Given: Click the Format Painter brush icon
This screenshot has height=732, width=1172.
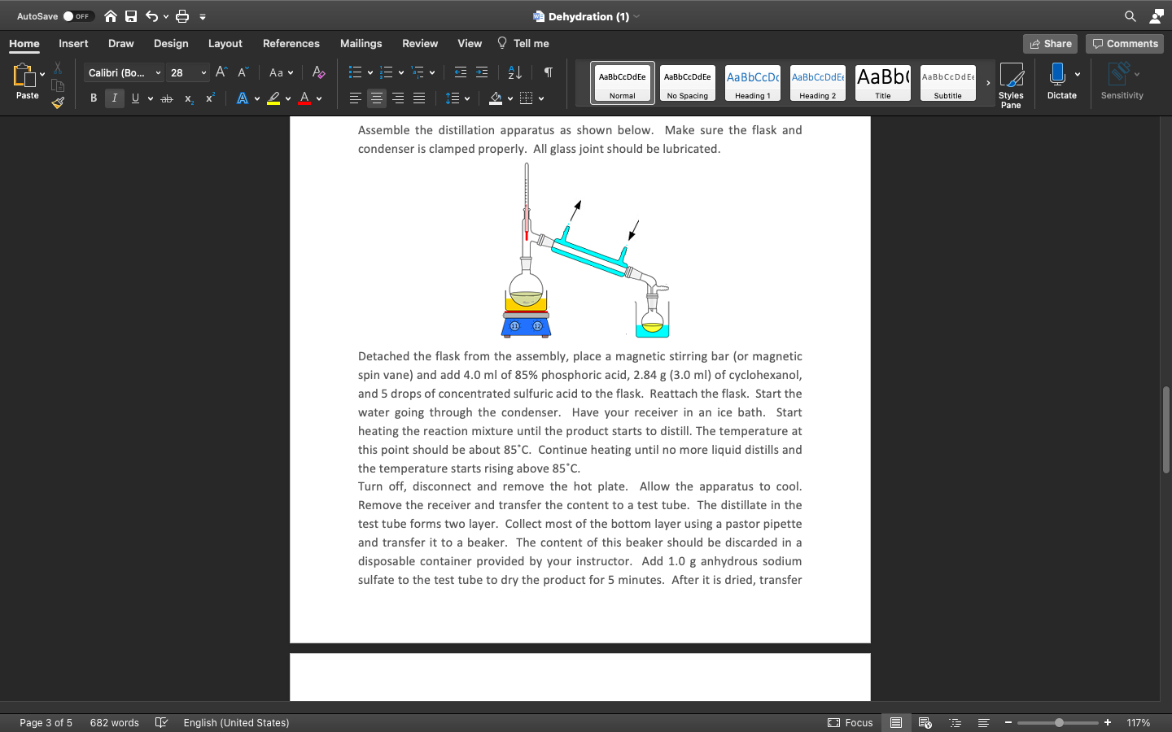Looking at the screenshot, I should tap(58, 102).
